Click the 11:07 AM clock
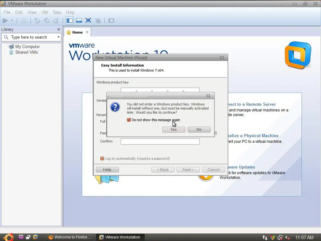 304,237
